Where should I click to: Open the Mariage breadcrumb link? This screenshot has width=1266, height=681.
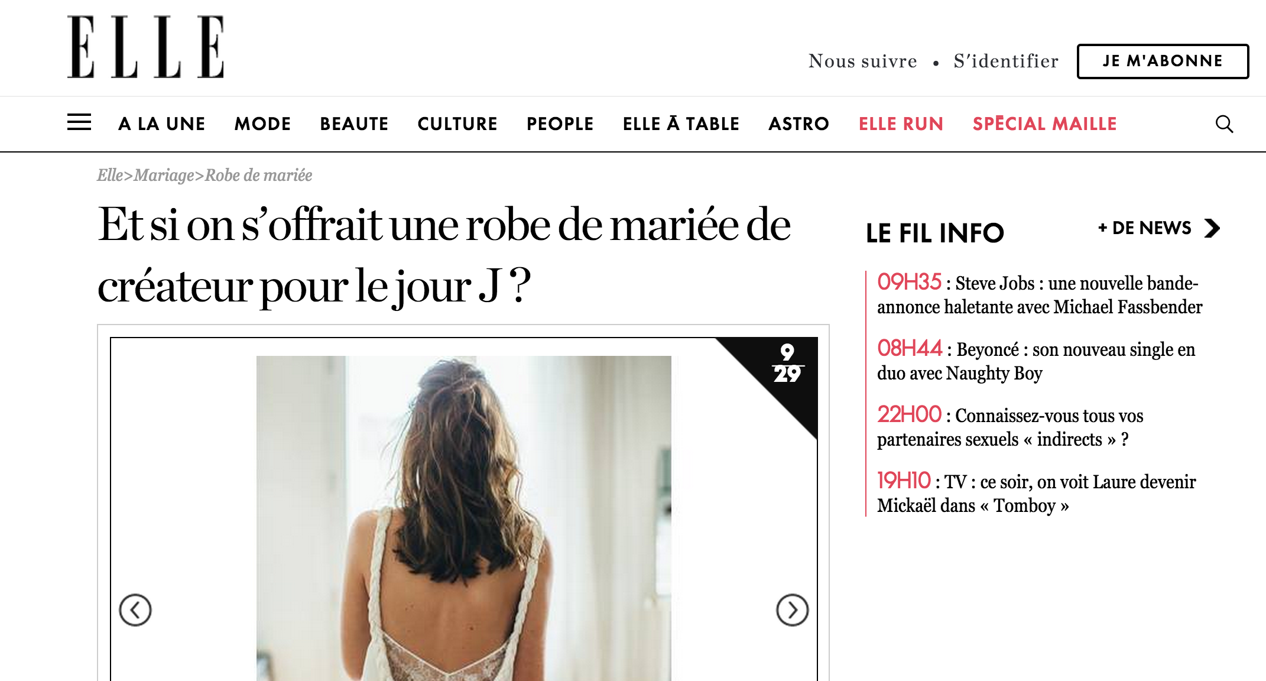point(164,175)
